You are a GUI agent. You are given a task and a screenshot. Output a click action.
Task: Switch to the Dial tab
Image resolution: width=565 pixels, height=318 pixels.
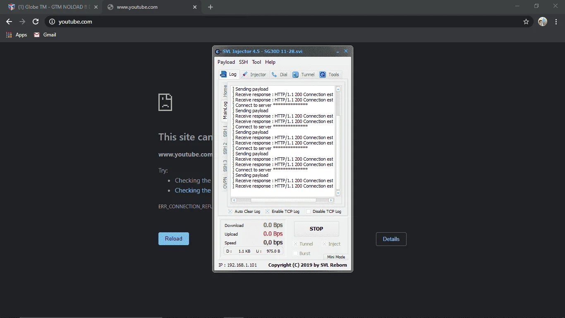click(x=280, y=75)
